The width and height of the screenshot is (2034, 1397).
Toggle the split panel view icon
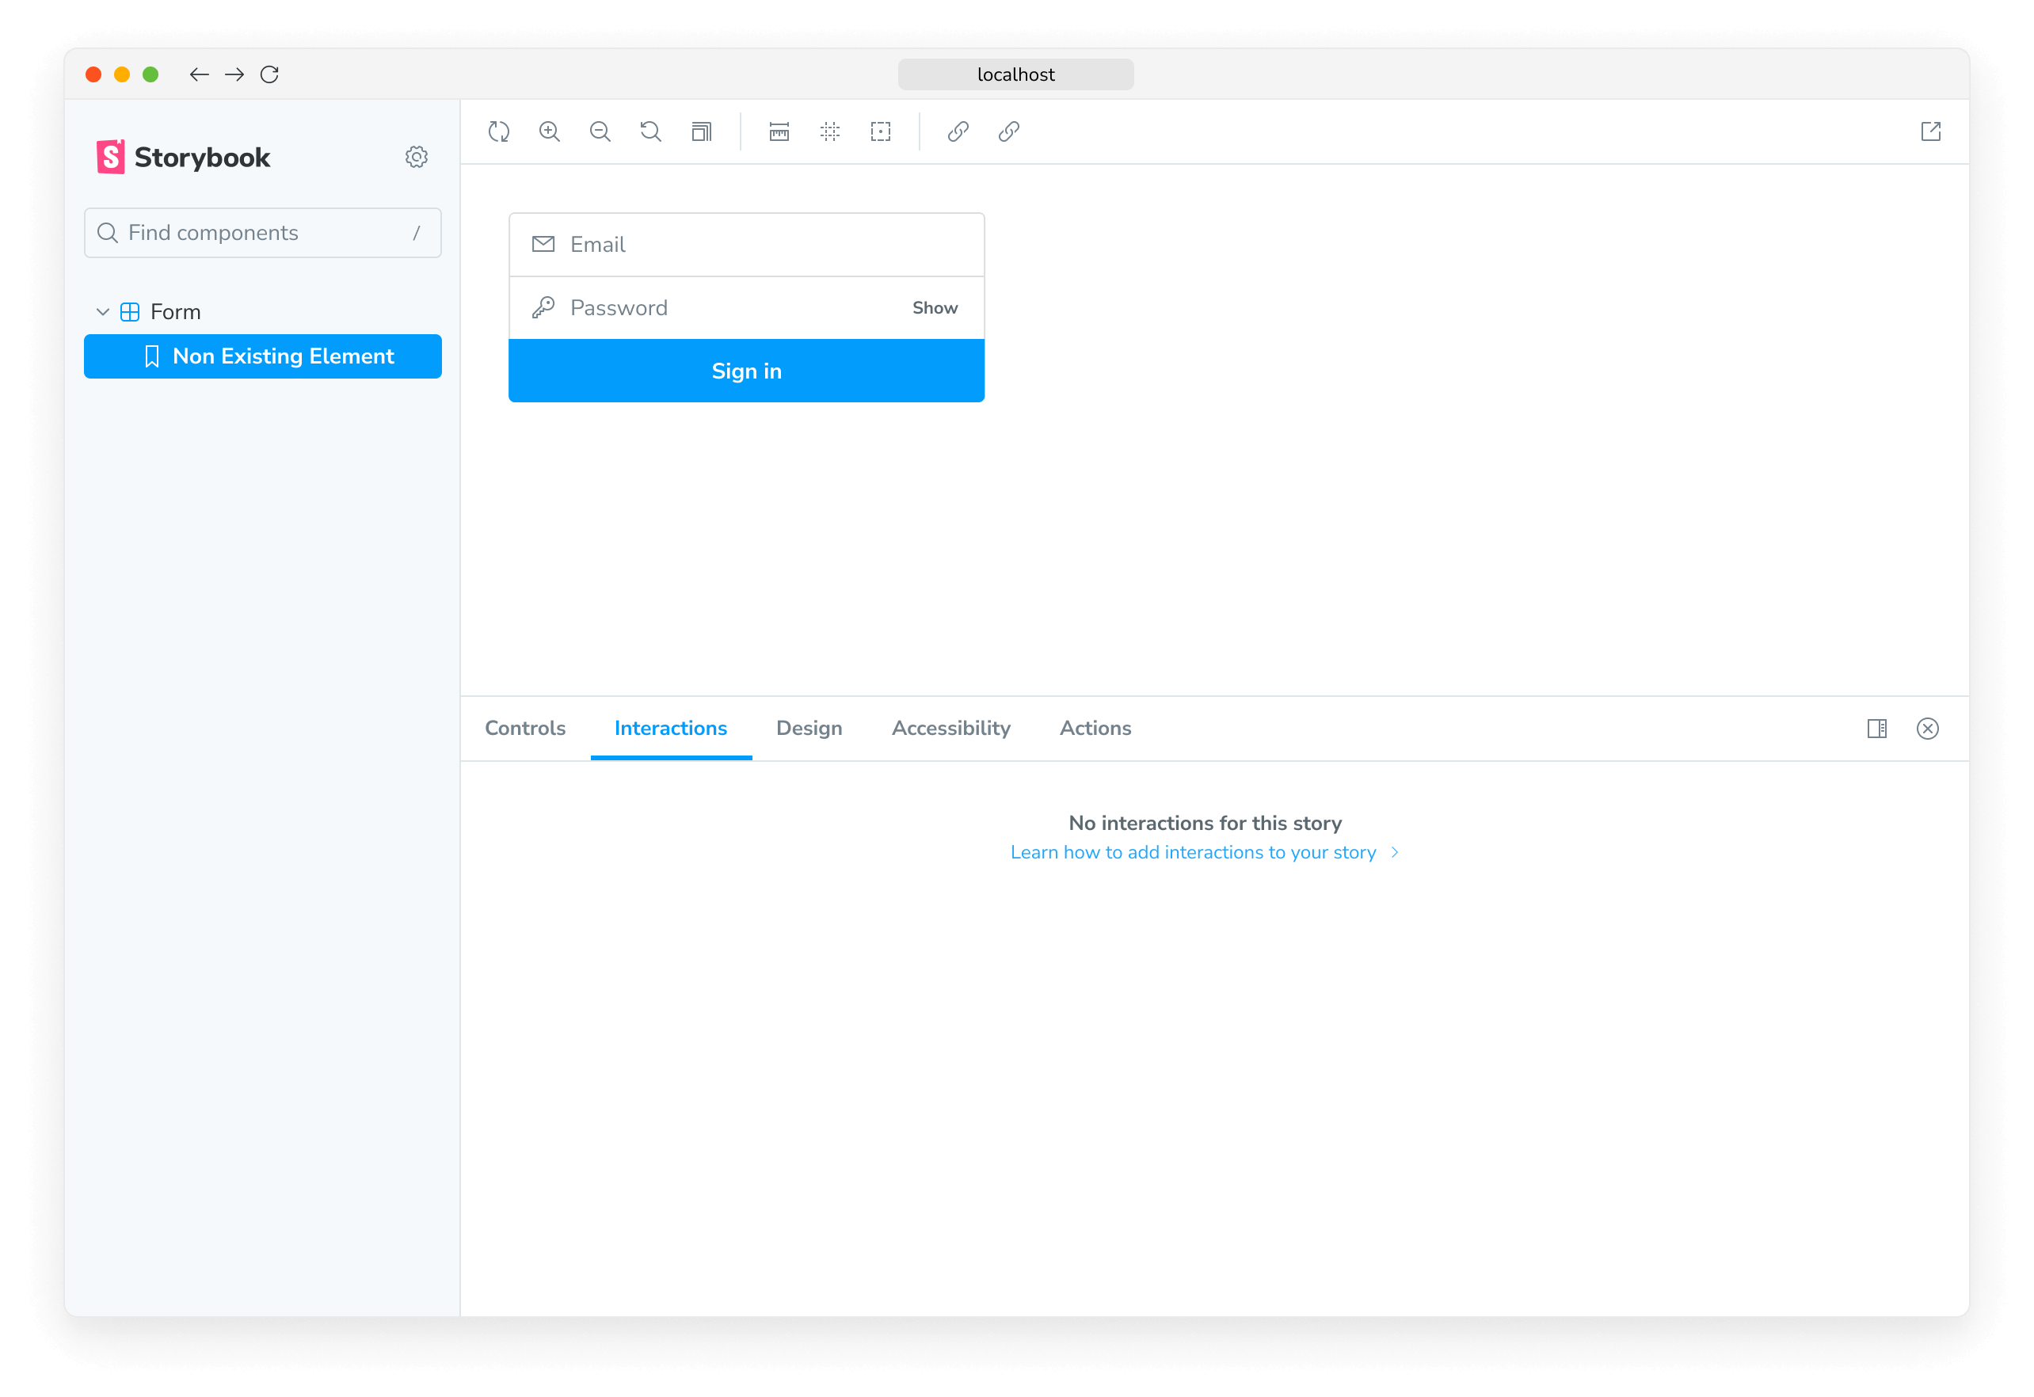1878,728
